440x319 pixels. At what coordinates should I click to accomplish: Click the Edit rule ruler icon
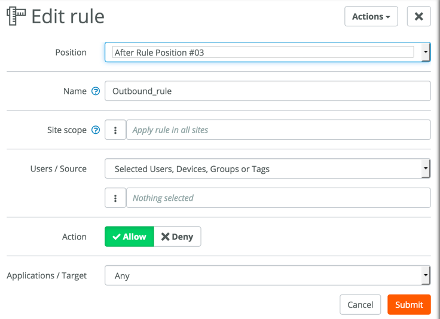pos(16,16)
